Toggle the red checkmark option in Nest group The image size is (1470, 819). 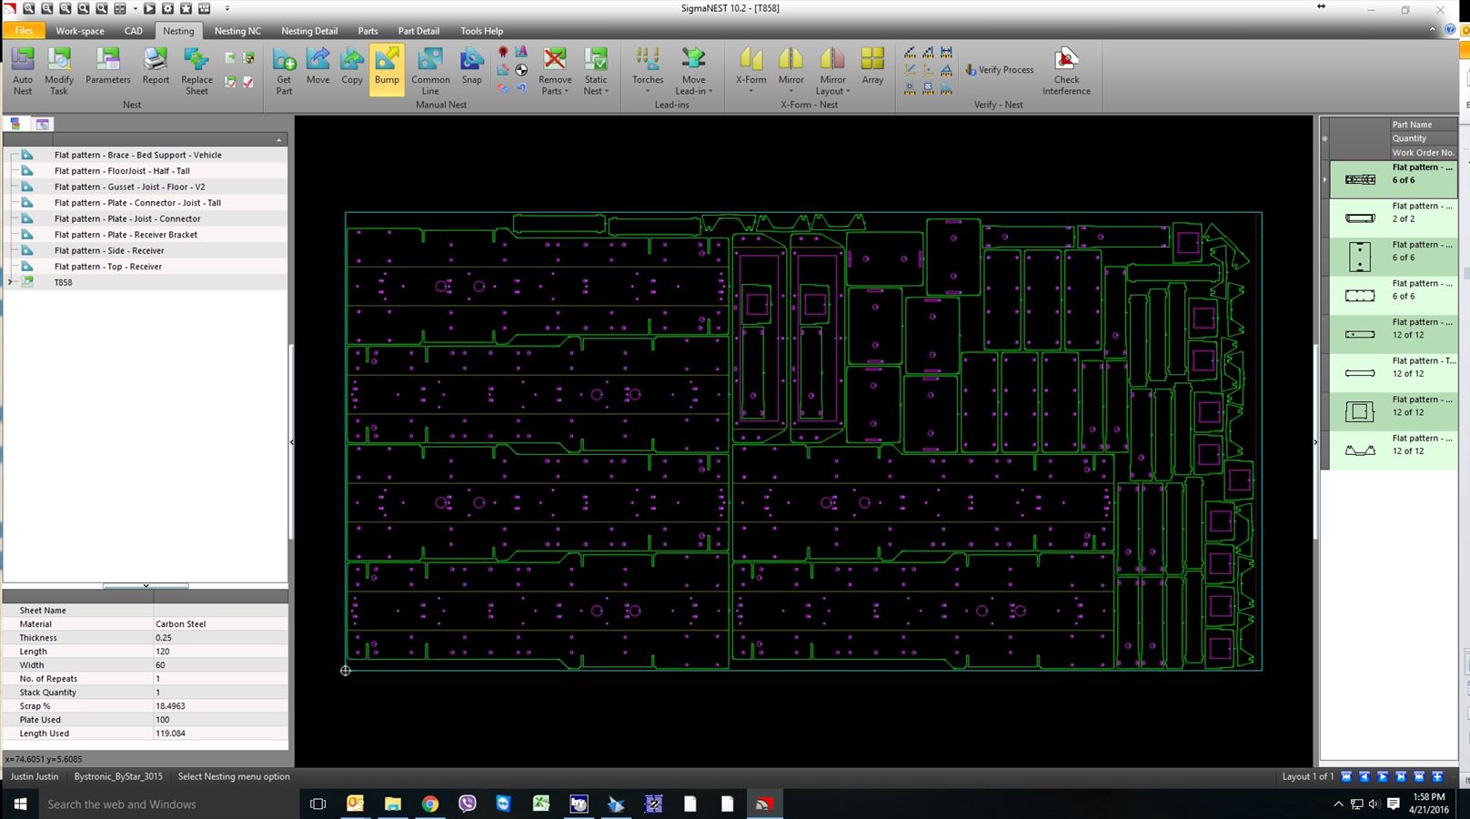[247, 82]
